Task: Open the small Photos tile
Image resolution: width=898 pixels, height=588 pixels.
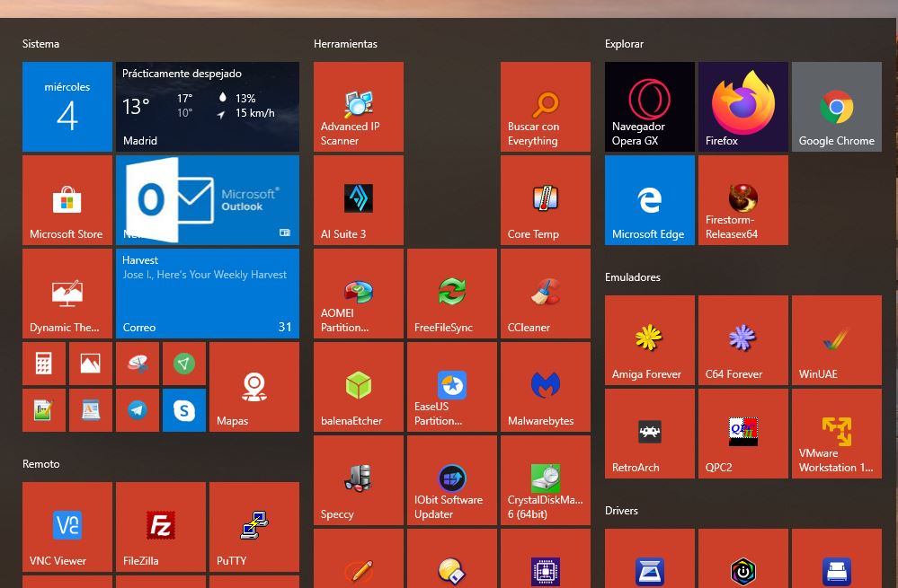Action: 91,364
